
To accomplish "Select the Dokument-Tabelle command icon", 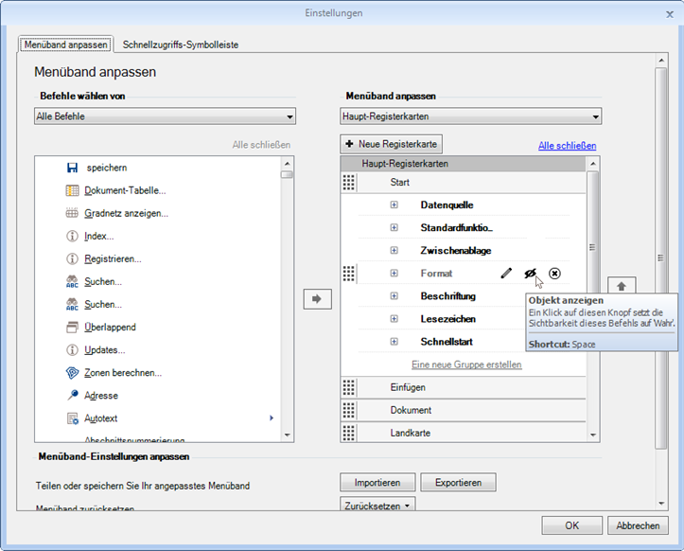I will tap(72, 190).
